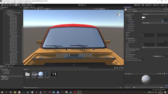Open Rendering Mode dropdown set to Transparent
Viewport: 168px width, 94px height.
(x=155, y=14)
